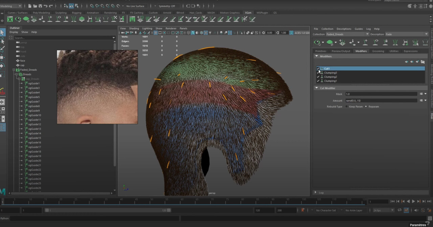
Task: Open the XGen window shelf icon
Action: [x=10, y=19]
